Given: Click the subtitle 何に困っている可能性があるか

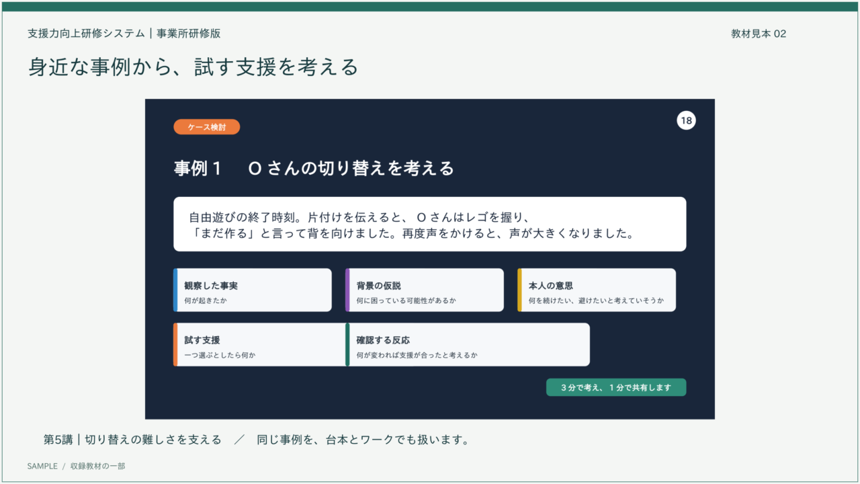Looking at the screenshot, I should [x=406, y=300].
